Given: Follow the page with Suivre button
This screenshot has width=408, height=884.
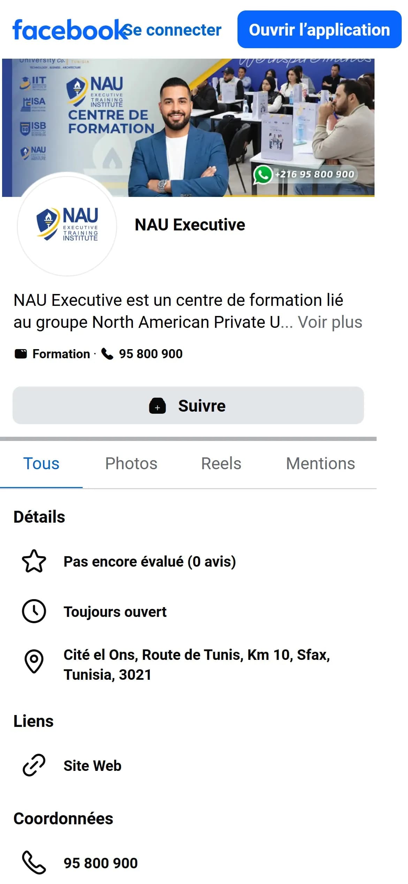Looking at the screenshot, I should tap(188, 405).
